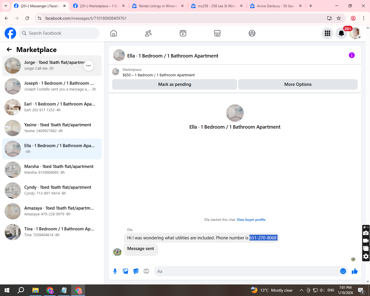The width and height of the screenshot is (370, 296).
Task: Switch to ms258 - 258 Lee St tab
Action: tap(217, 6)
